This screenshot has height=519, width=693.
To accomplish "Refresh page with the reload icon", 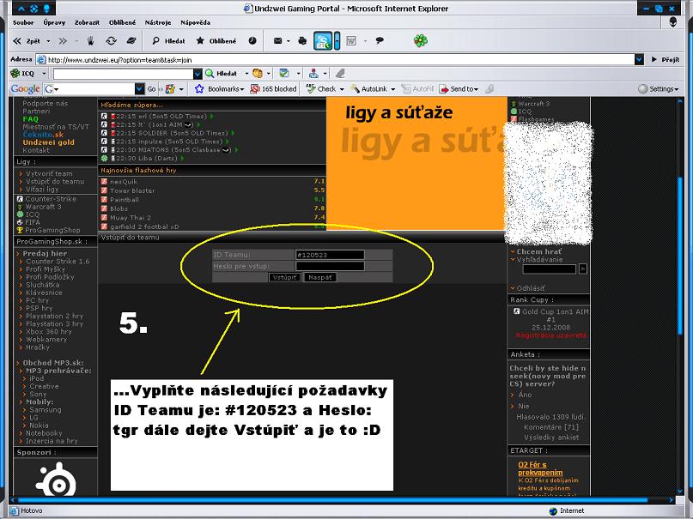I will coord(111,41).
